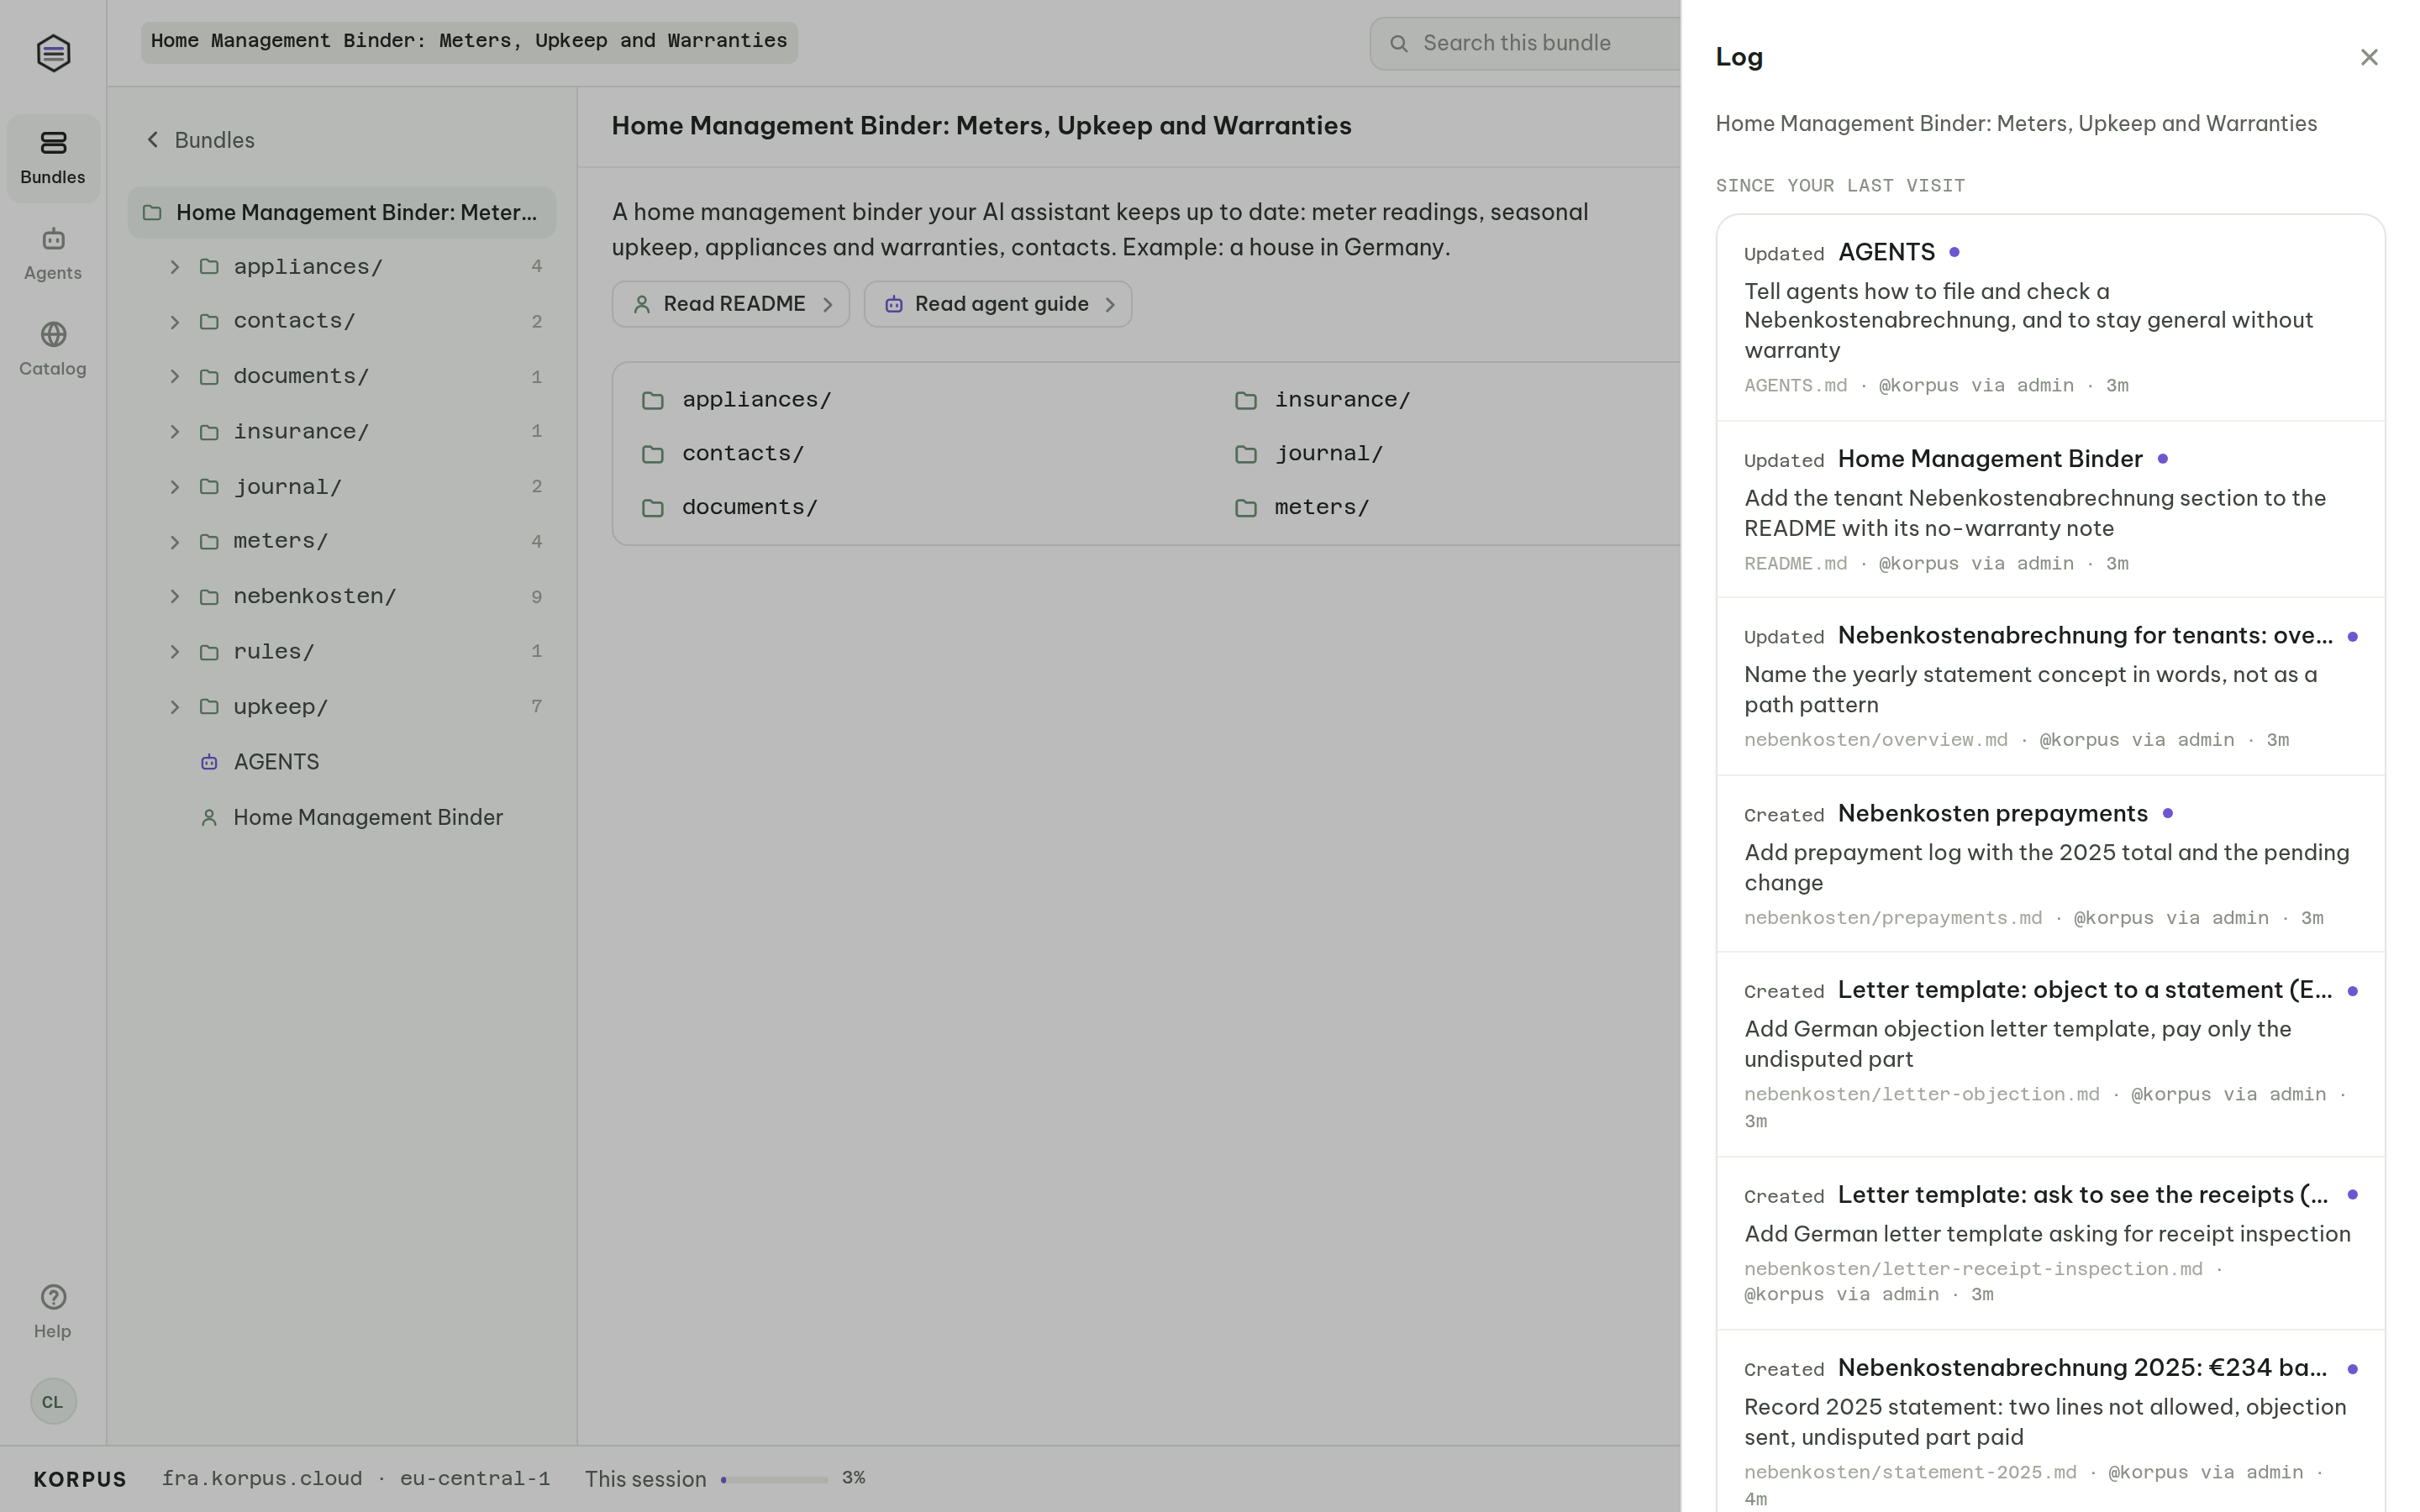Click the journal/ folder icon in grid
This screenshot has height=1512, width=2420.
1246,454
